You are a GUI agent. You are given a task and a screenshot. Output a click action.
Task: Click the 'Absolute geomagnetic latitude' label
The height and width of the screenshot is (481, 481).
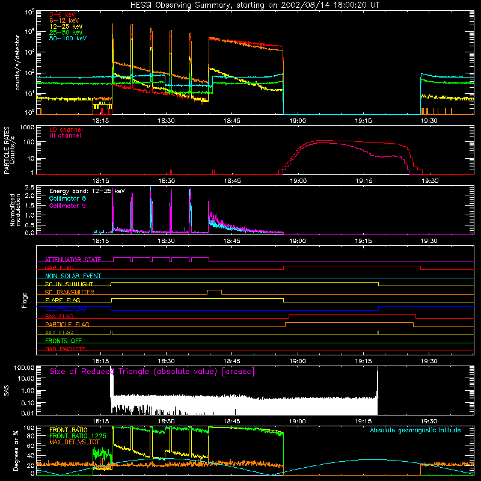point(415,430)
